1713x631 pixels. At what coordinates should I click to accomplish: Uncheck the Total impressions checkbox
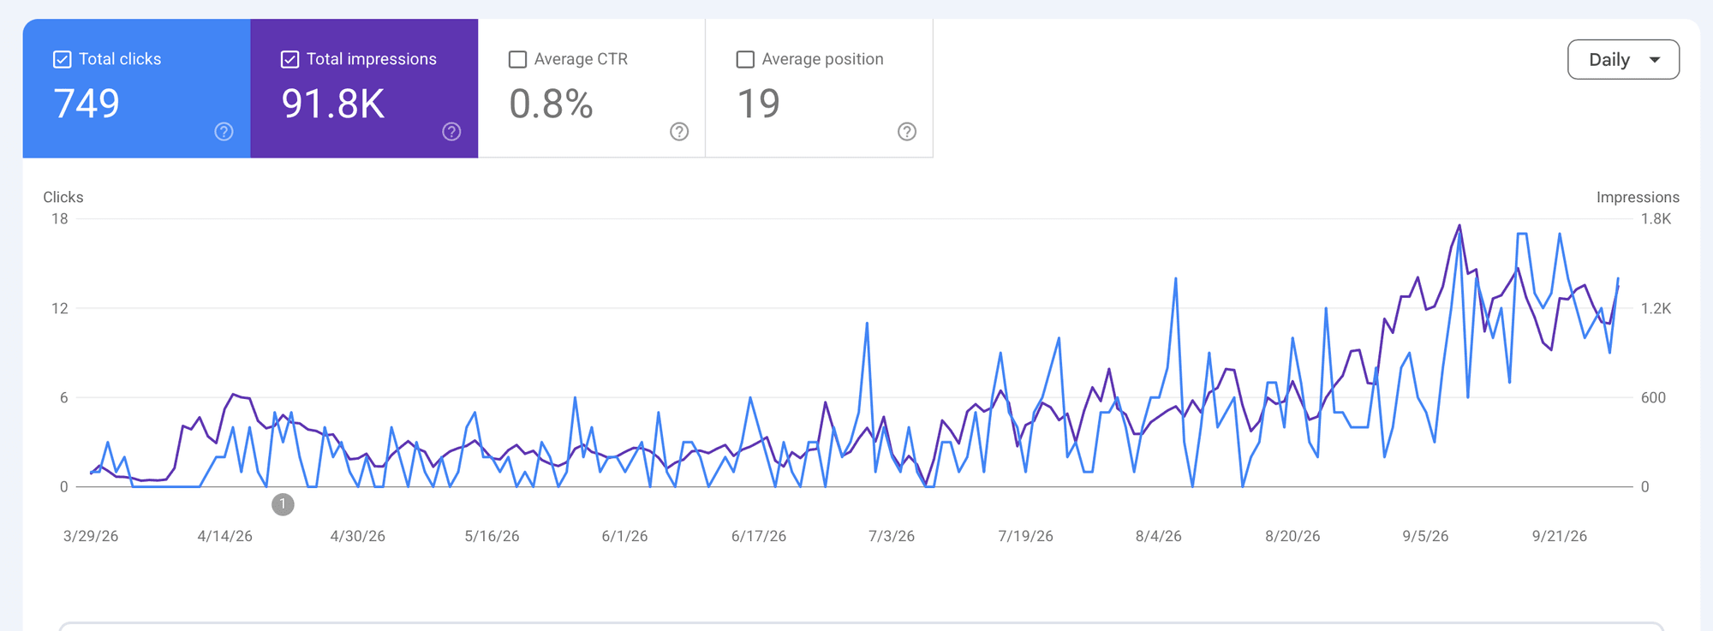coord(290,59)
